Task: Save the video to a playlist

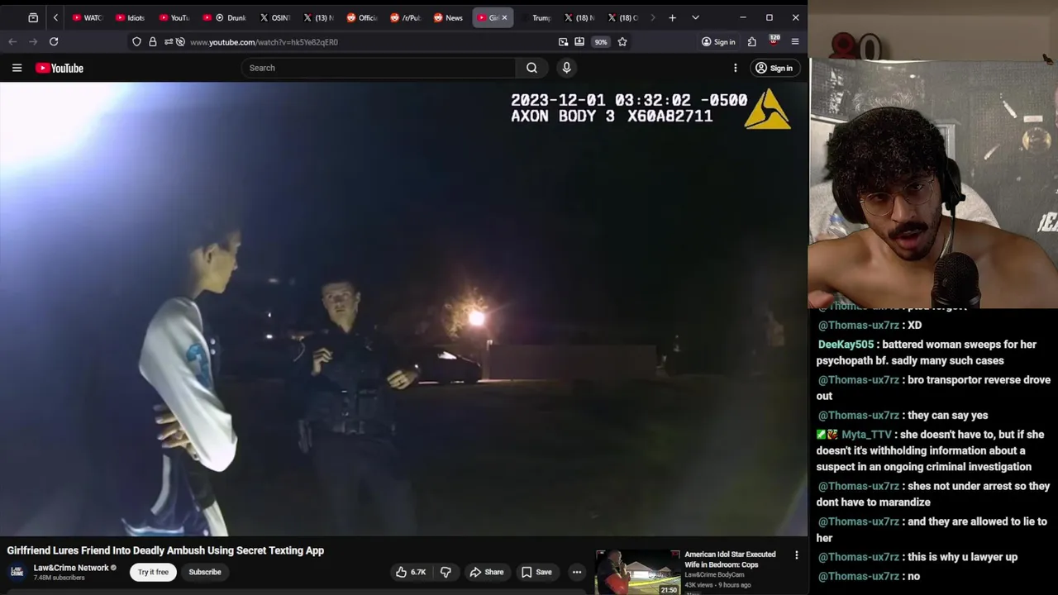Action: 536,572
